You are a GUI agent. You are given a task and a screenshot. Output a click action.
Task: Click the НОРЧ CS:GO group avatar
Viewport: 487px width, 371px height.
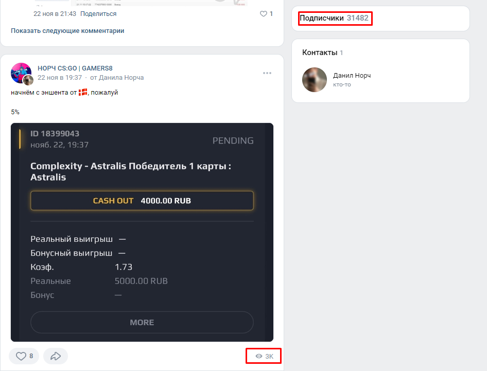click(21, 73)
